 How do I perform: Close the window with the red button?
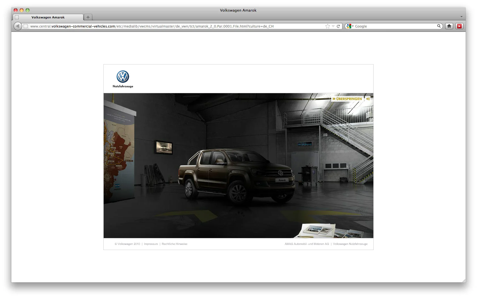coord(16,10)
